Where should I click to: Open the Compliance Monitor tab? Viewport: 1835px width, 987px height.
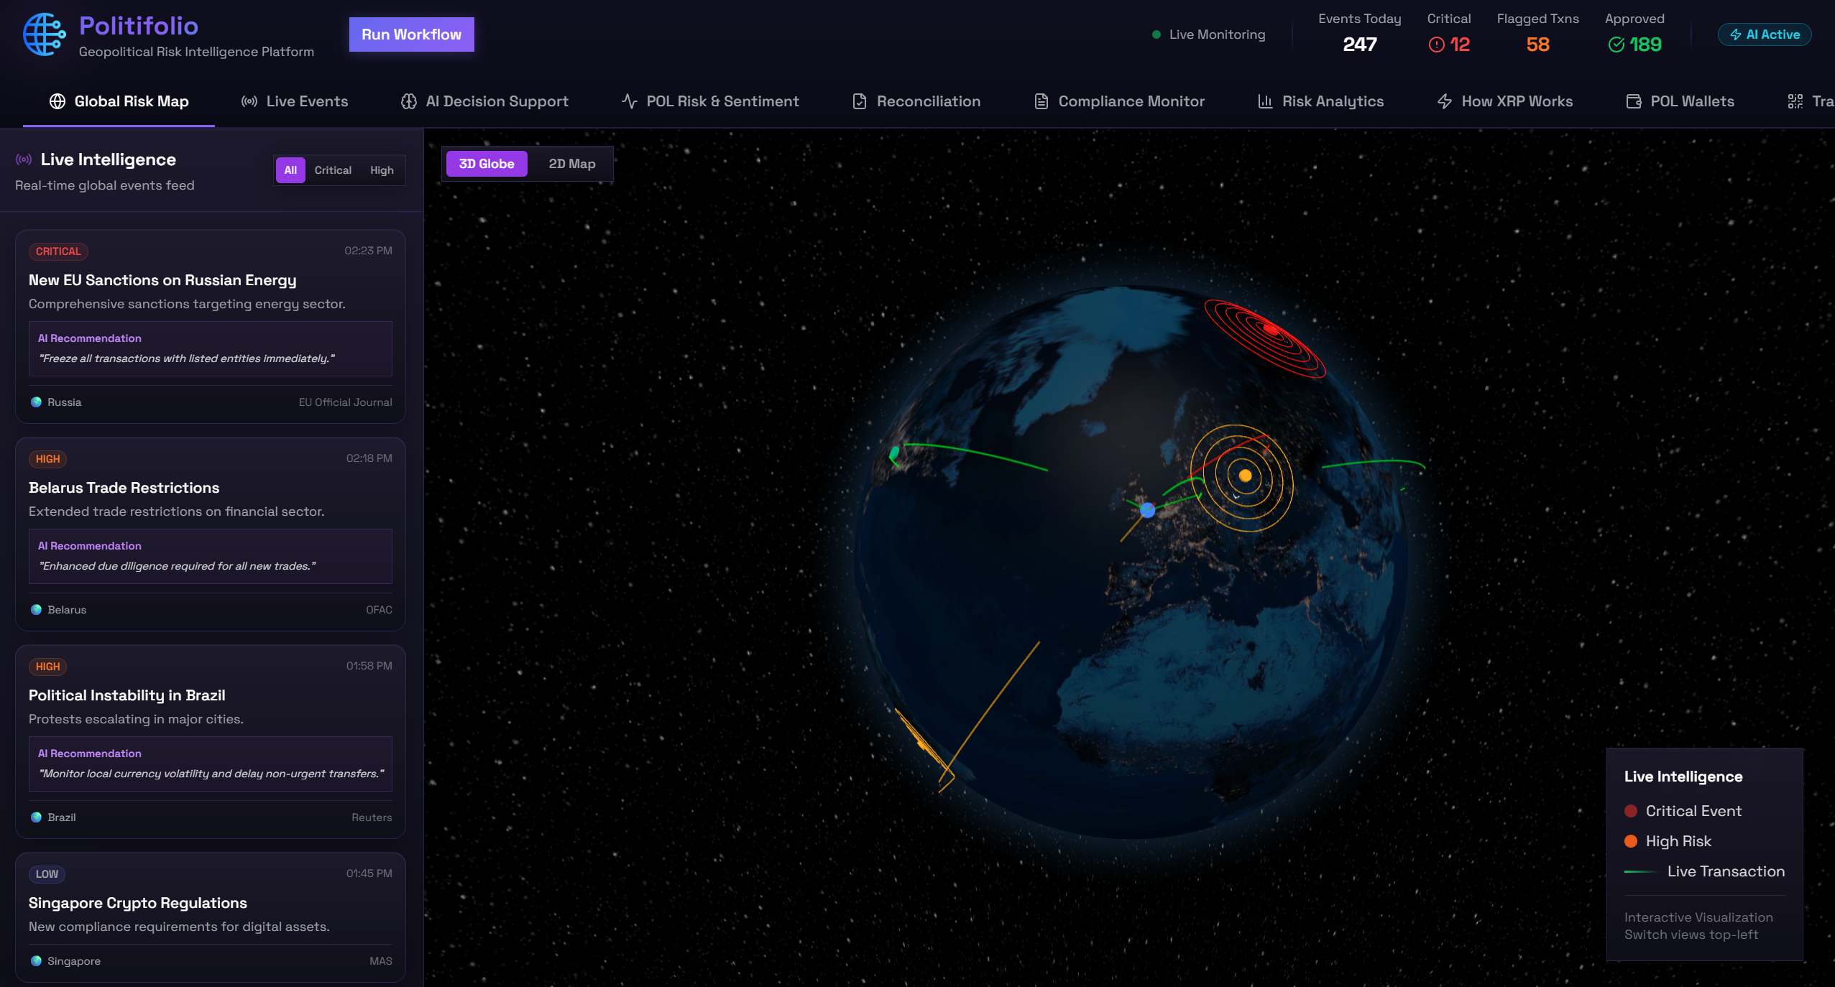coord(1119,101)
